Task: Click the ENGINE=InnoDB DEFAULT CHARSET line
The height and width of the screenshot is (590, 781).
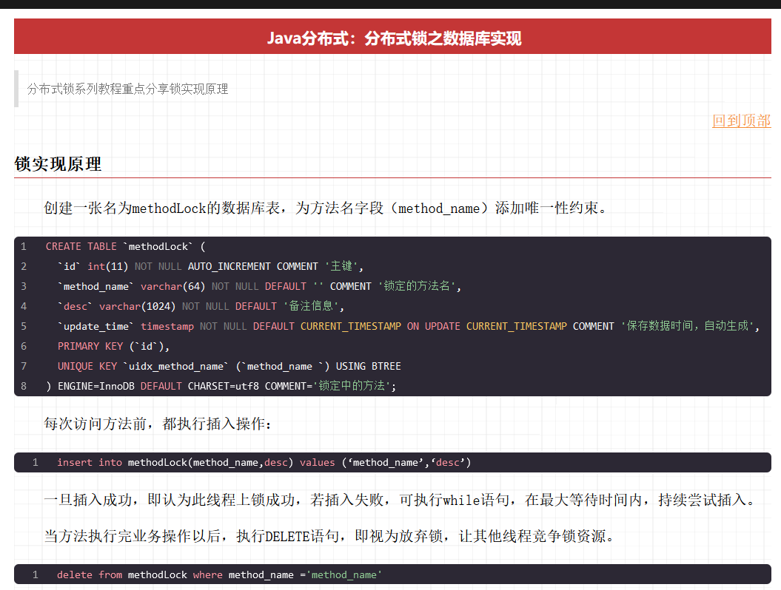Action: coord(221,386)
